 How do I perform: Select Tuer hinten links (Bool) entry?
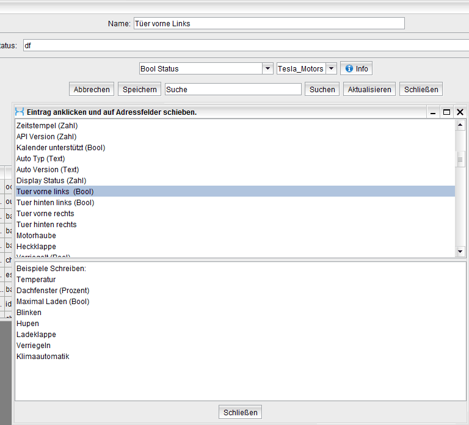[x=235, y=203]
